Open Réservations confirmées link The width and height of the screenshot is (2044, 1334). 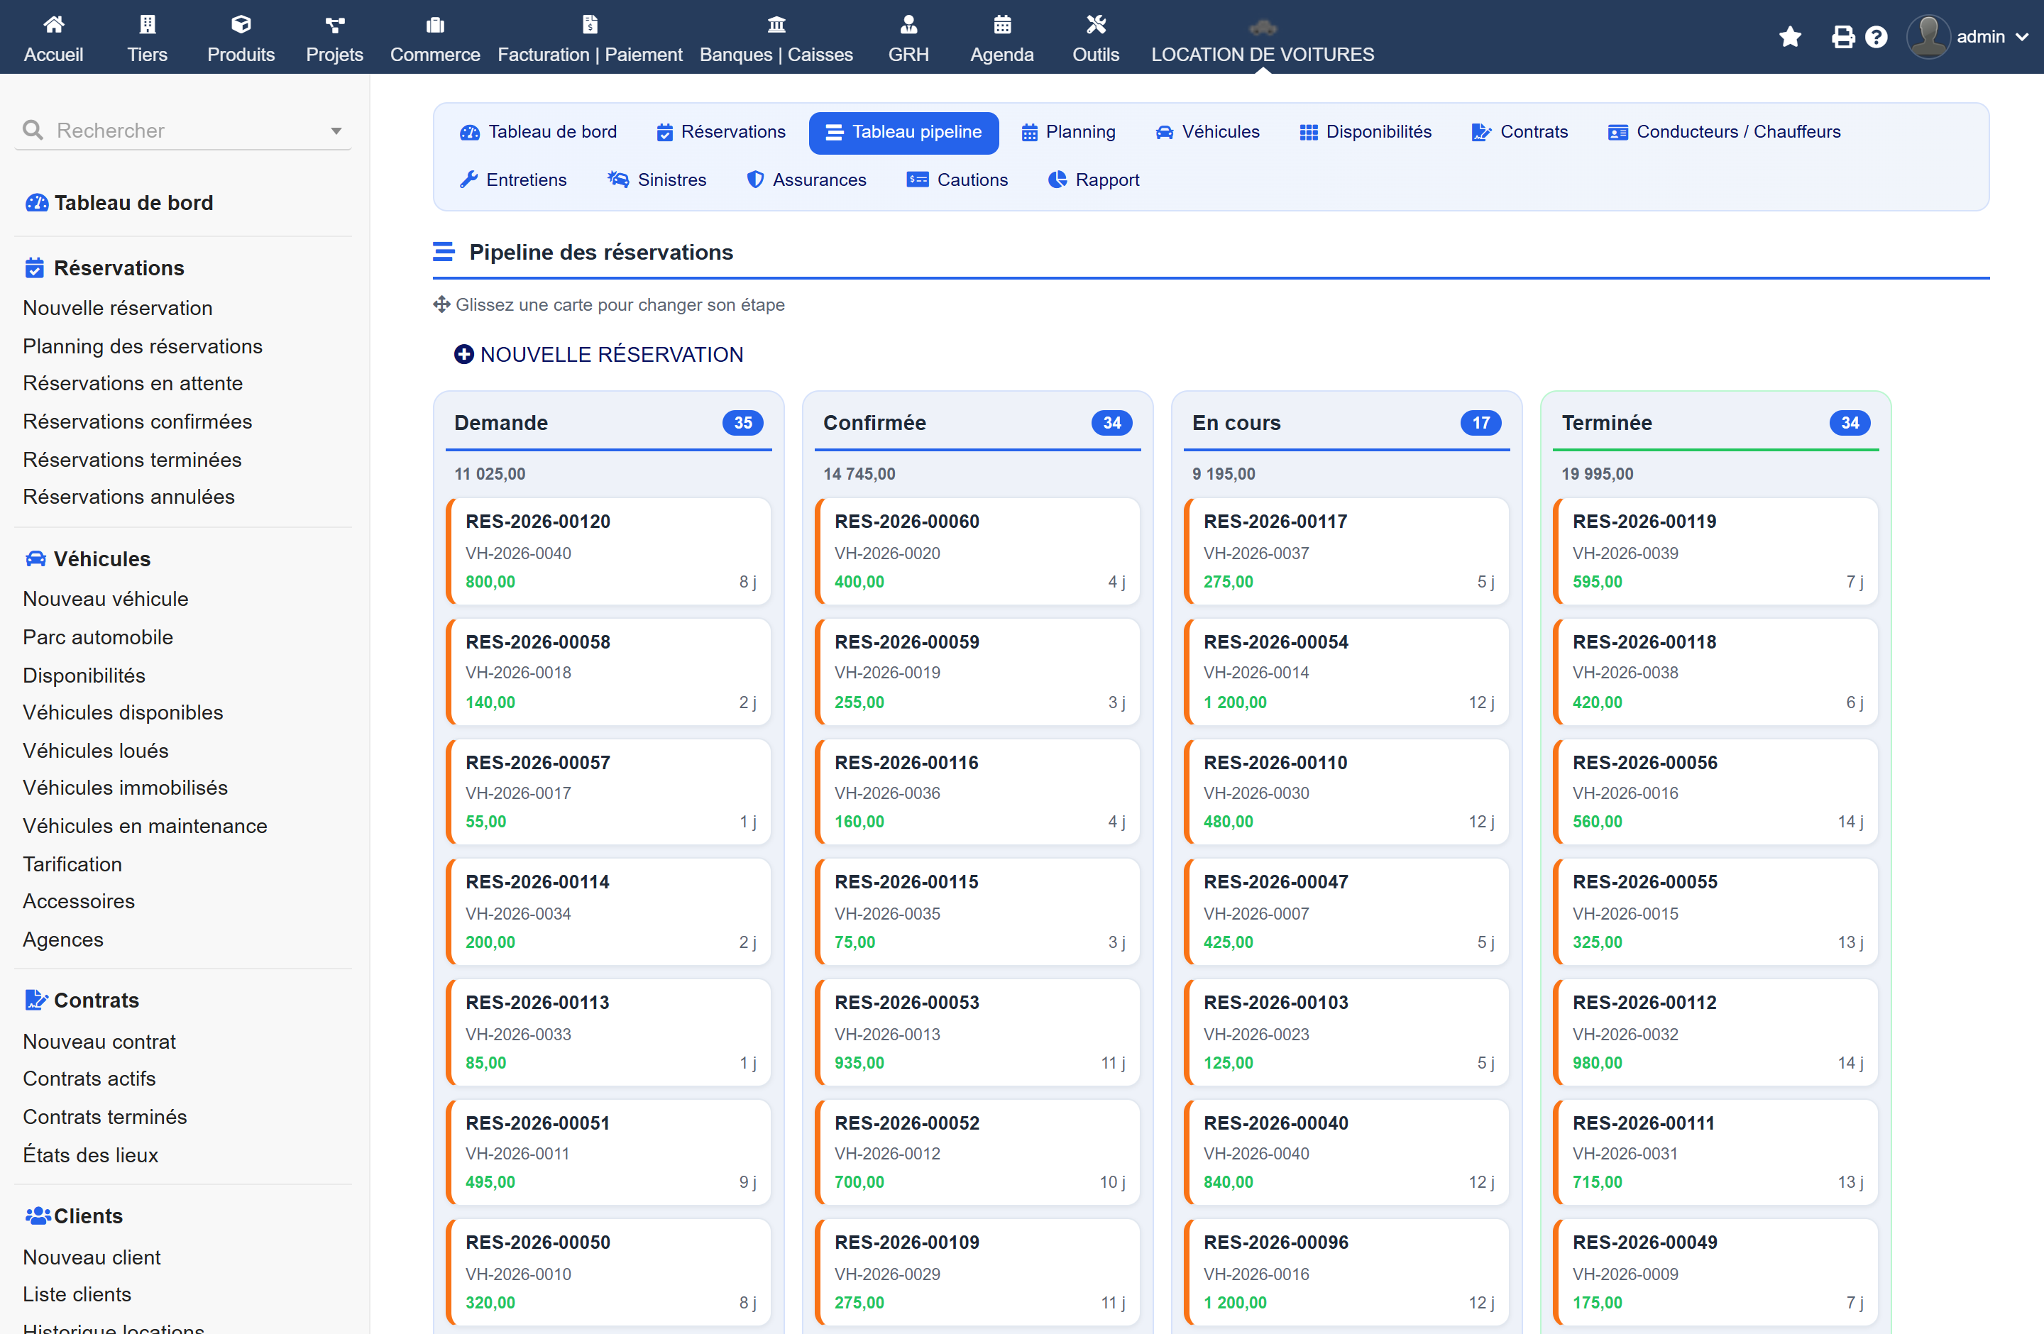point(138,421)
